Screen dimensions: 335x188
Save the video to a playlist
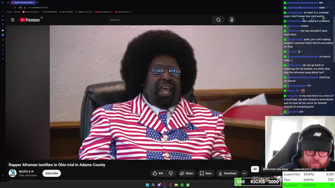pos(205,173)
